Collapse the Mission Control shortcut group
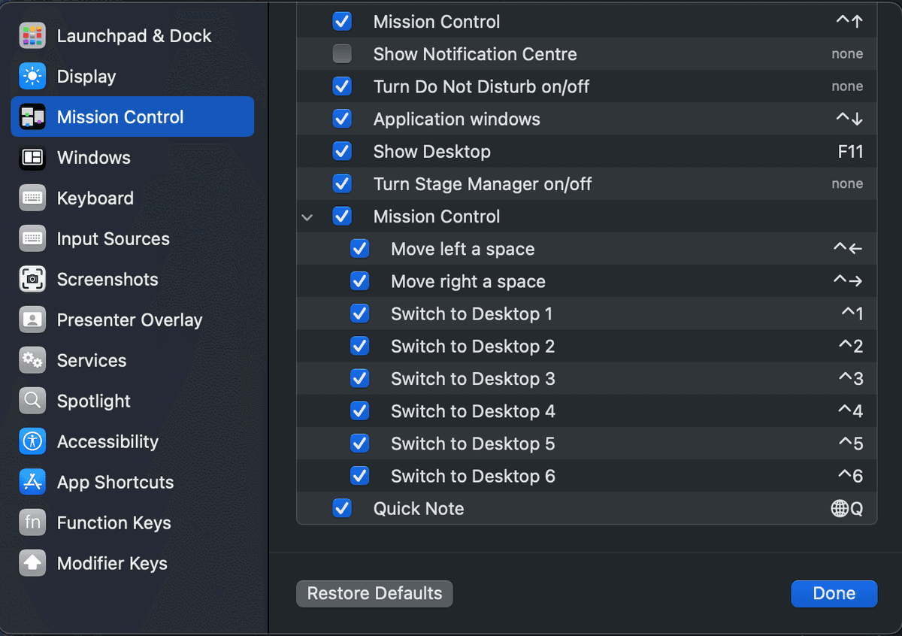 pos(307,217)
